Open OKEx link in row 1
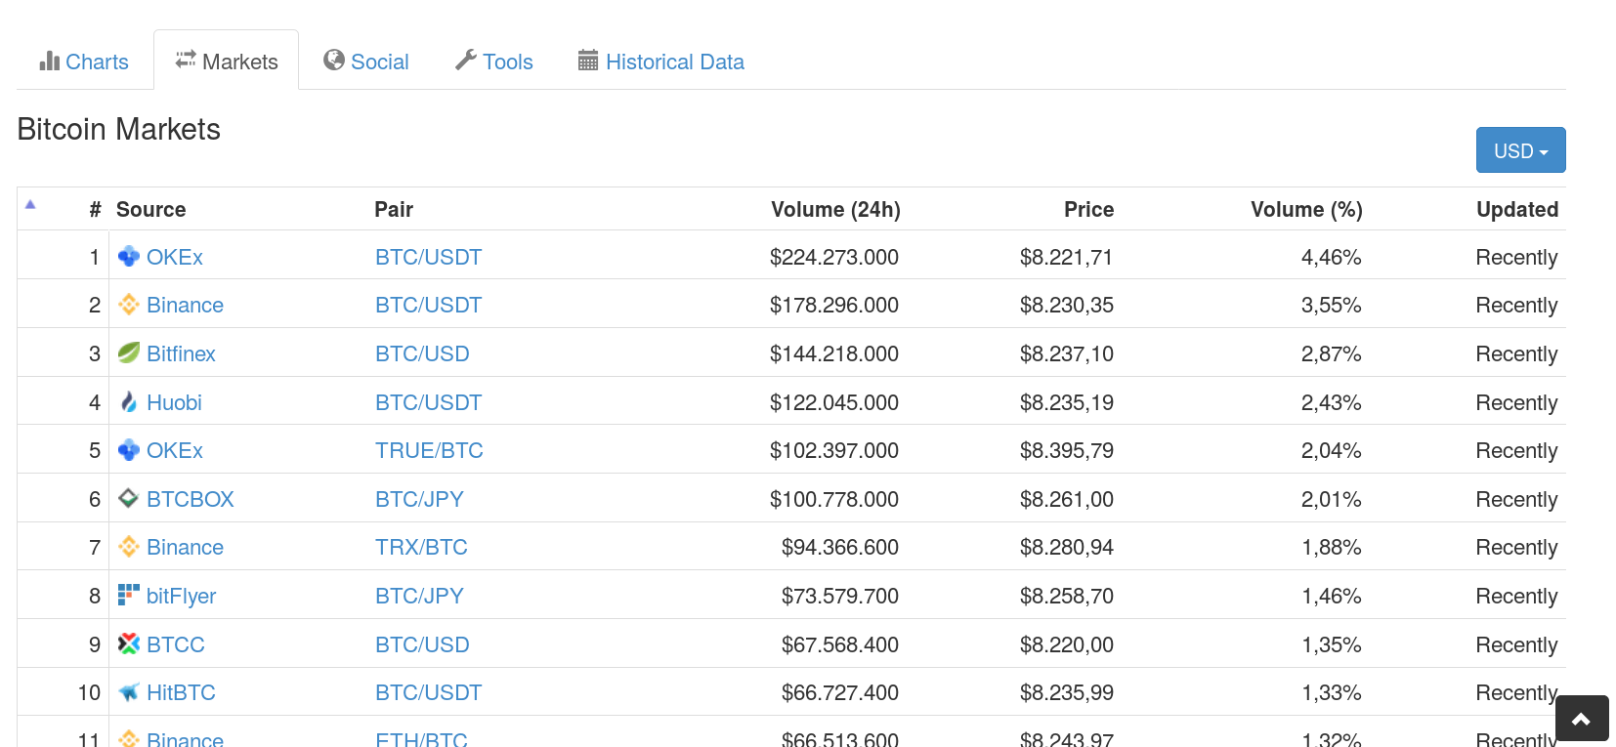Image resolution: width=1616 pixels, height=747 pixels. click(x=175, y=257)
